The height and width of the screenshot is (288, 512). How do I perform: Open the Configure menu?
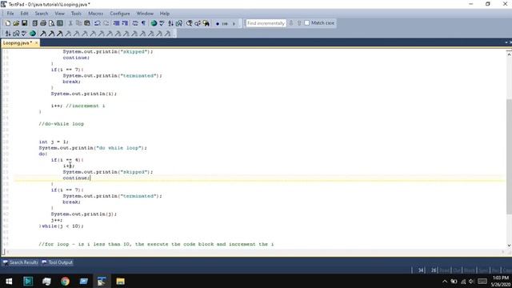120,14
